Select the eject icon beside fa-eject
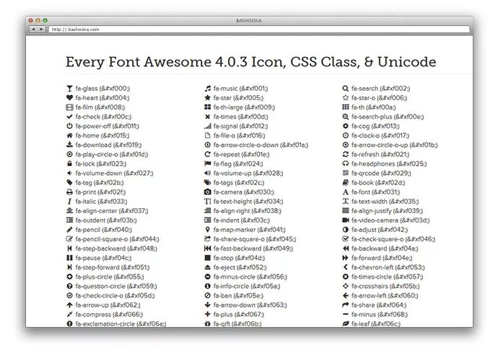The width and height of the screenshot is (498, 350). pyautogui.click(x=207, y=267)
